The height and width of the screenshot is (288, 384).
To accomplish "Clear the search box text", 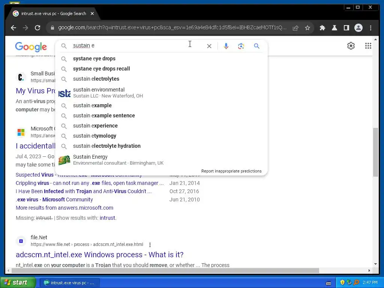I will (209, 46).
